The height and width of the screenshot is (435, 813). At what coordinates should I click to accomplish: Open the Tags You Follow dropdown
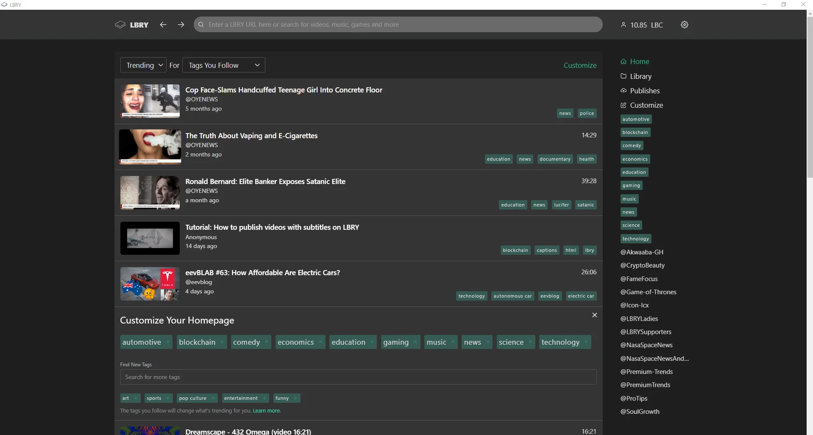click(x=224, y=65)
